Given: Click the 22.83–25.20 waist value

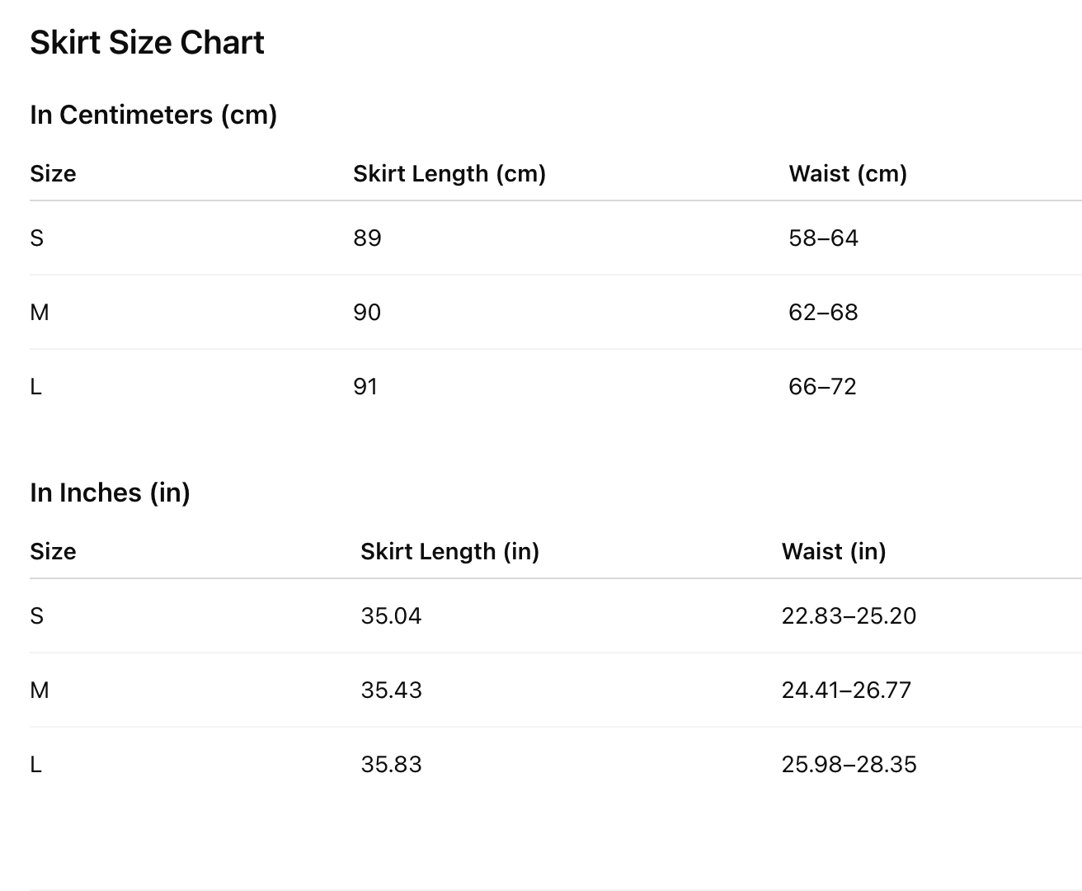Looking at the screenshot, I should point(849,616).
